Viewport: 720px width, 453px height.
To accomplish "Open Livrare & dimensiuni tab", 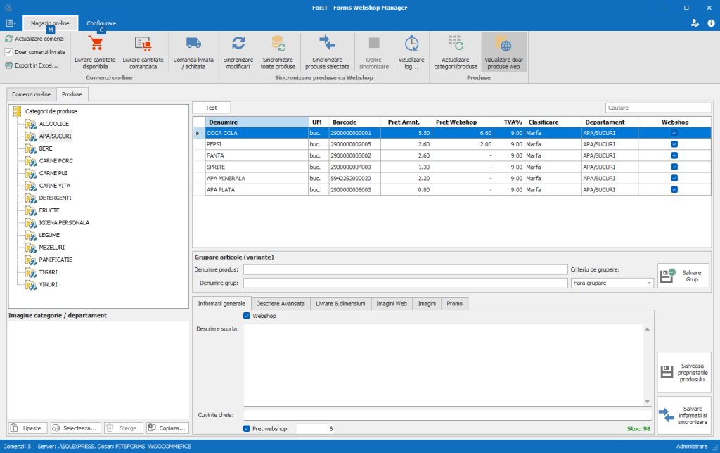I will pos(340,304).
